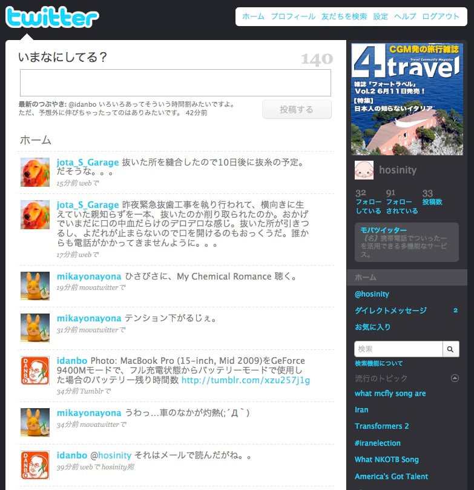Click the hosinity username in sidebar

(398, 170)
